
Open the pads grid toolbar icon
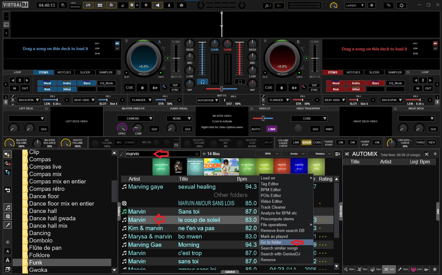[x=100, y=5]
